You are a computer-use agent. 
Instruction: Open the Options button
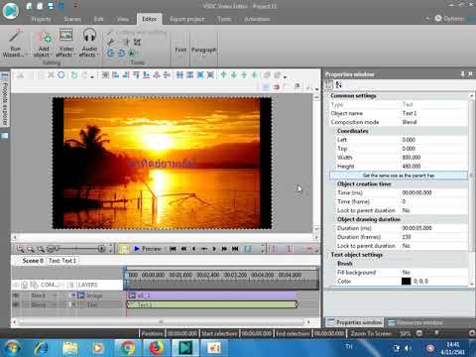[x=449, y=19]
